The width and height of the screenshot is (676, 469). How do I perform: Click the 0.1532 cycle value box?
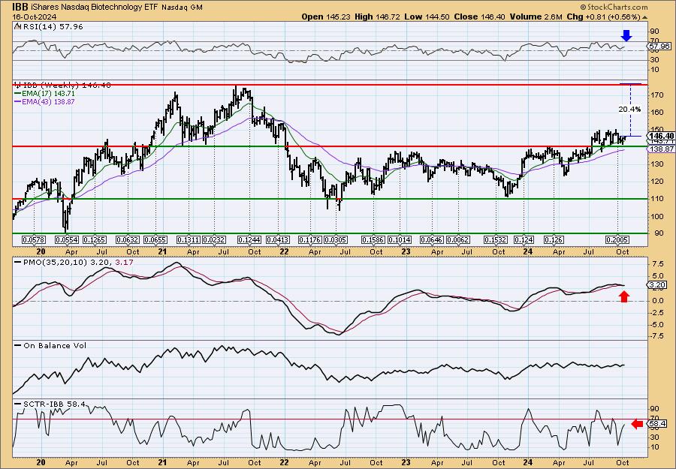[x=496, y=239]
